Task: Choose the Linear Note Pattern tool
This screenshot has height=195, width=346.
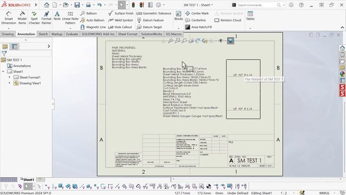Action: 70,17
